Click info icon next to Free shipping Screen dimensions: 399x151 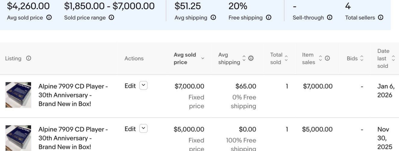(x=269, y=17)
